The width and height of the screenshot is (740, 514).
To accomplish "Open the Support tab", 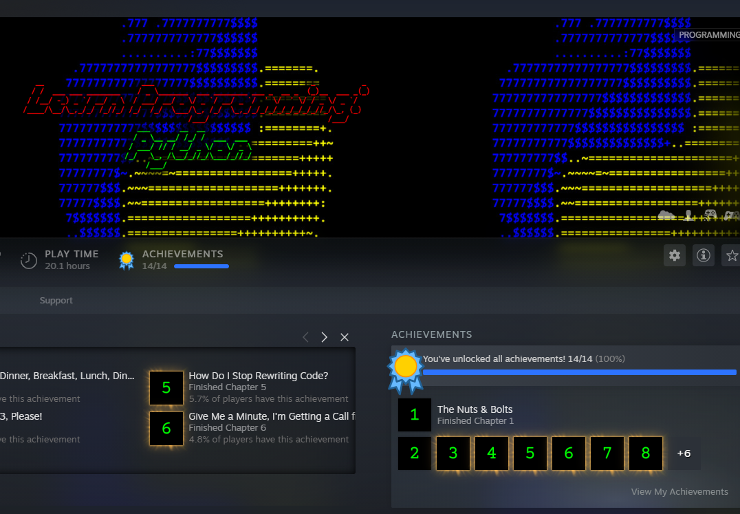I will tap(56, 300).
